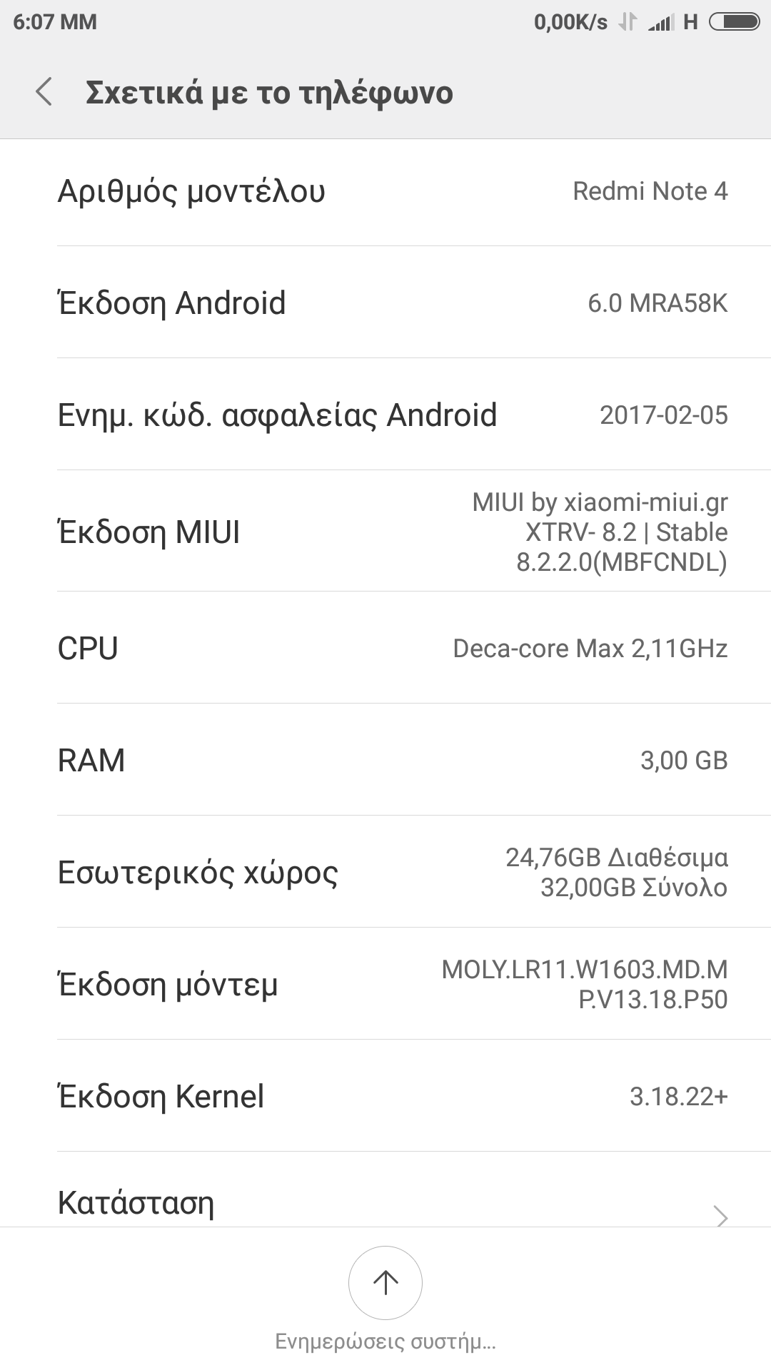Open the Κατάσταση status entry
Image resolution: width=771 pixels, height=1370 pixels.
click(x=136, y=1203)
